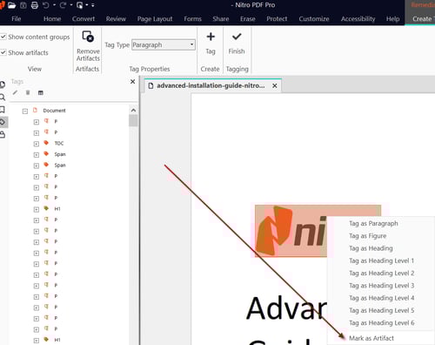The height and width of the screenshot is (345, 435).
Task: Open undo history dropdown arrow
Action: pos(54,5)
